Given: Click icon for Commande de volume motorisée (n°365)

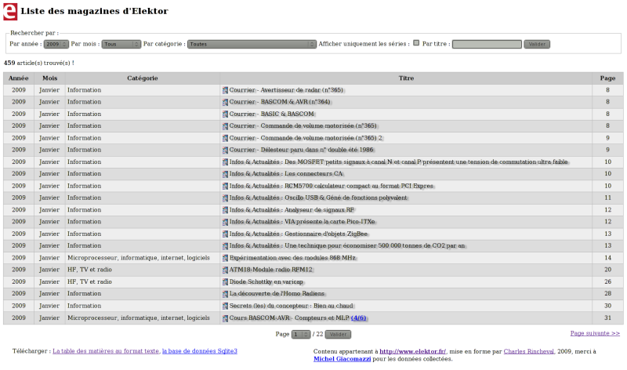Looking at the screenshot, I should click(225, 126).
